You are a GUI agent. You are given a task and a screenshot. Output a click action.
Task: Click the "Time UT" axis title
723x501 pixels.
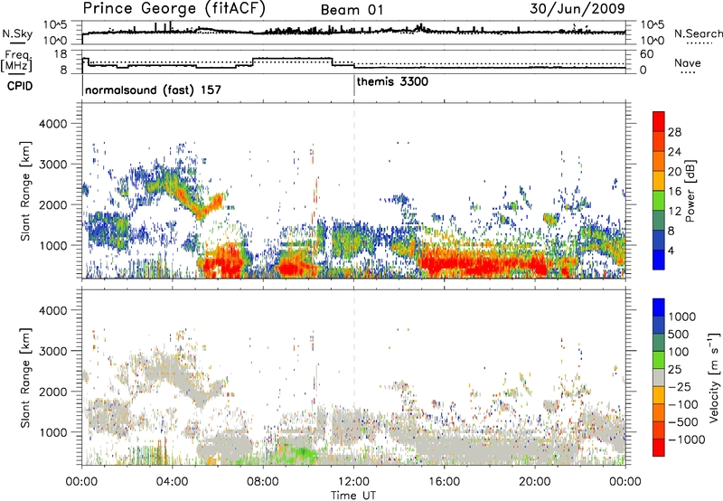[x=353, y=496]
